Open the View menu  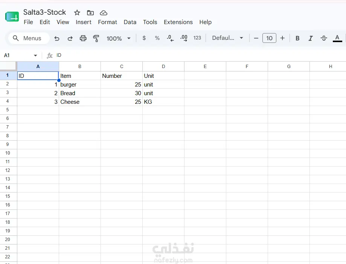click(63, 22)
